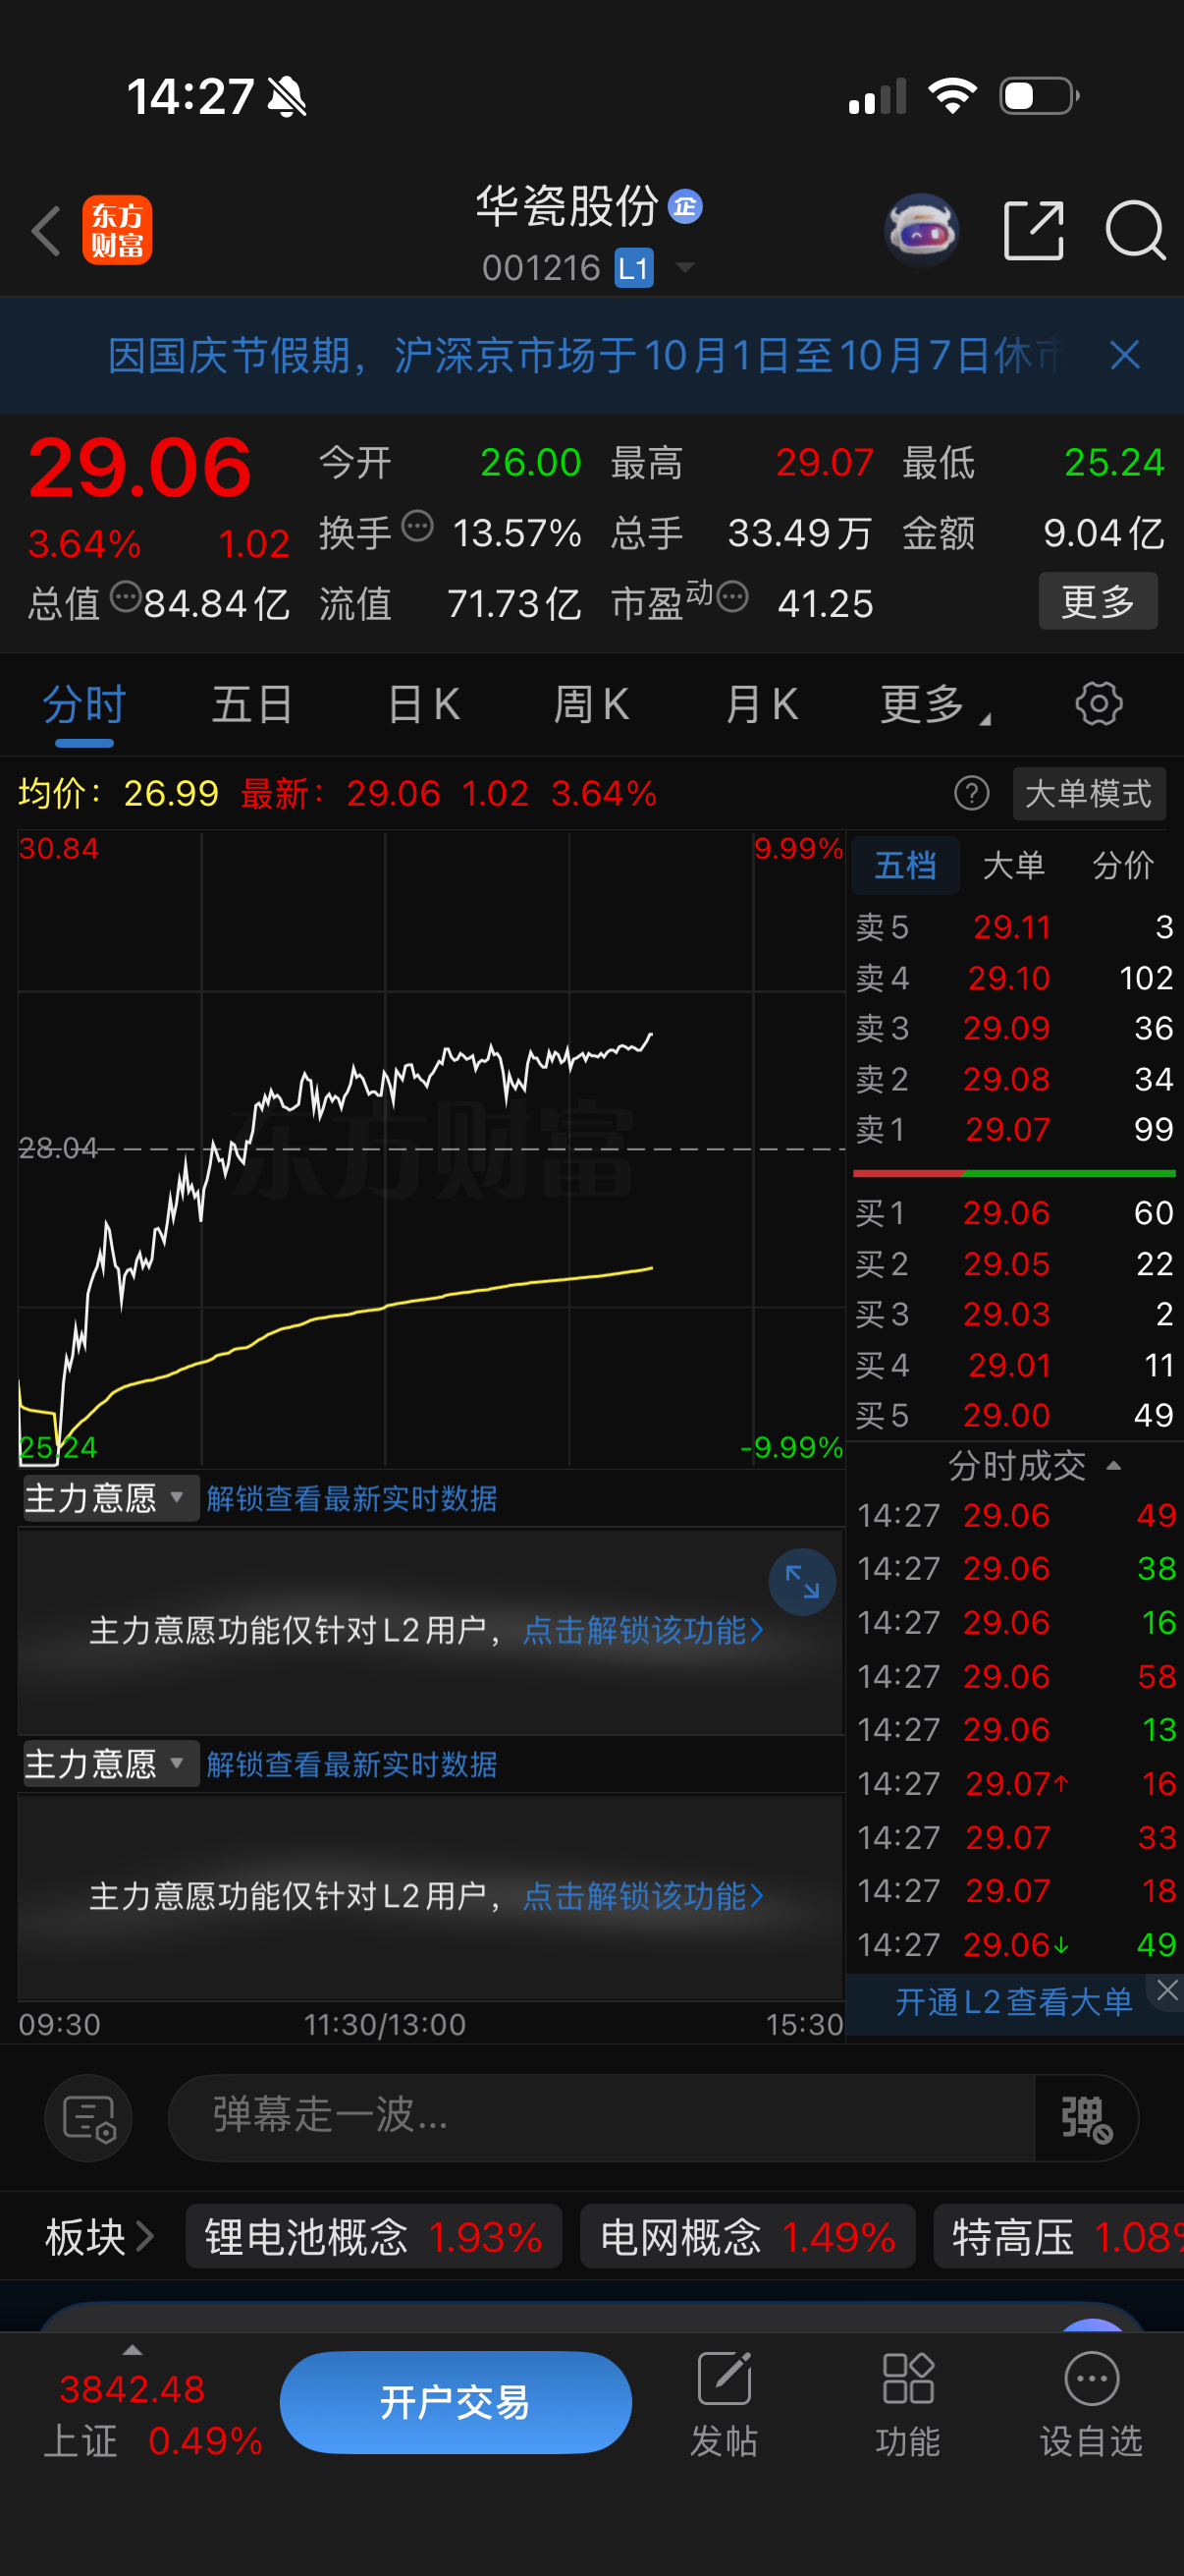
Task: Tap the 发帖 post icon
Action: [x=725, y=2404]
